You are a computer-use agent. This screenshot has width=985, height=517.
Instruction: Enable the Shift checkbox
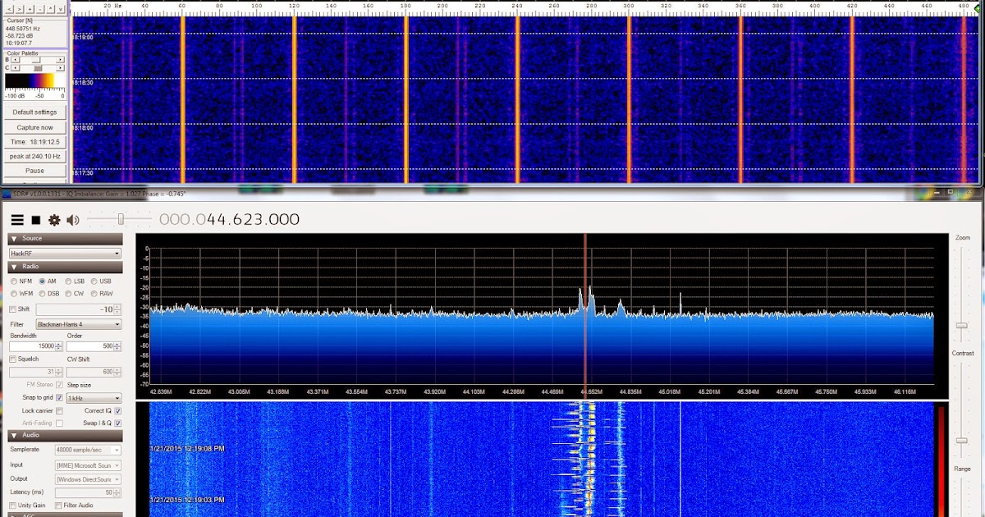point(12,309)
